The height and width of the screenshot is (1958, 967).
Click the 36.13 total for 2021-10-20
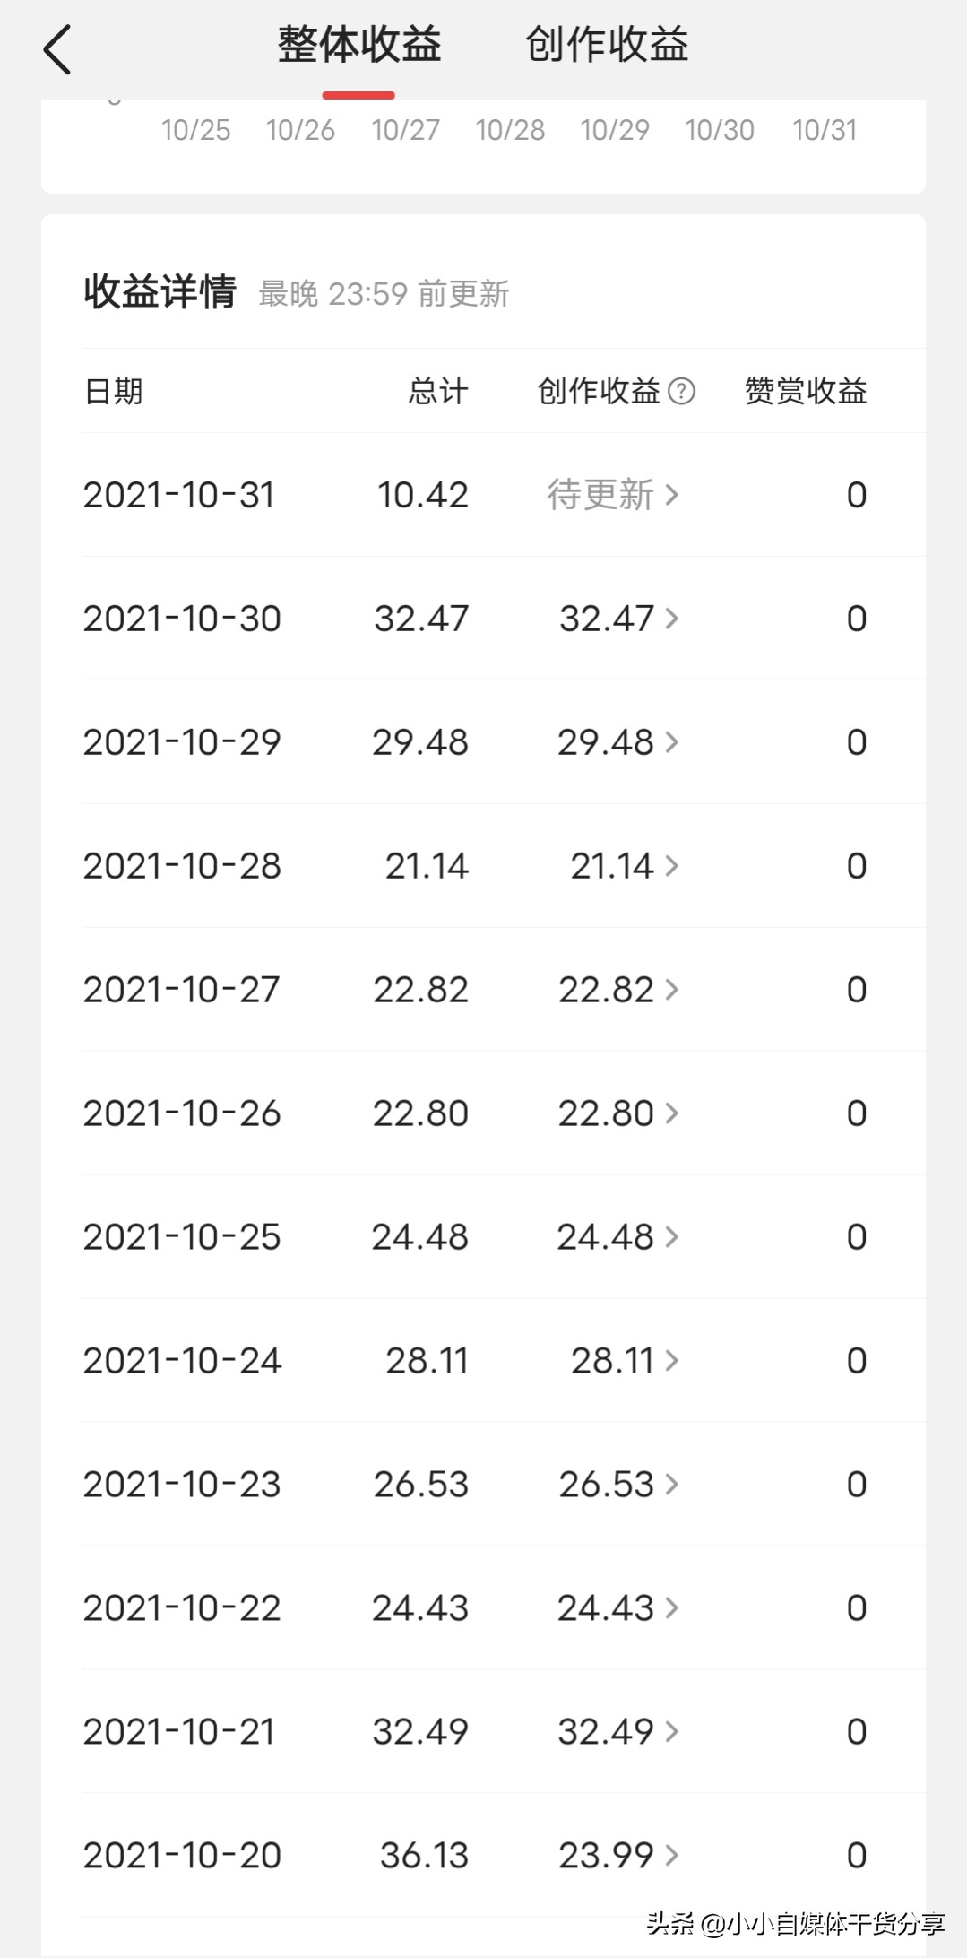pyautogui.click(x=424, y=1856)
